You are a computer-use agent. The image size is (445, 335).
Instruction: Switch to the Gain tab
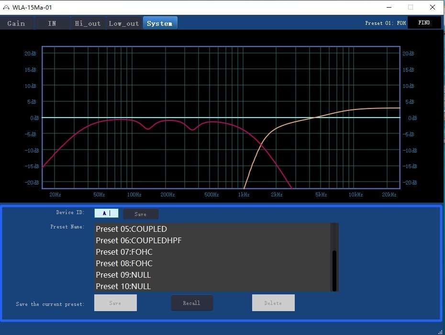[16, 23]
